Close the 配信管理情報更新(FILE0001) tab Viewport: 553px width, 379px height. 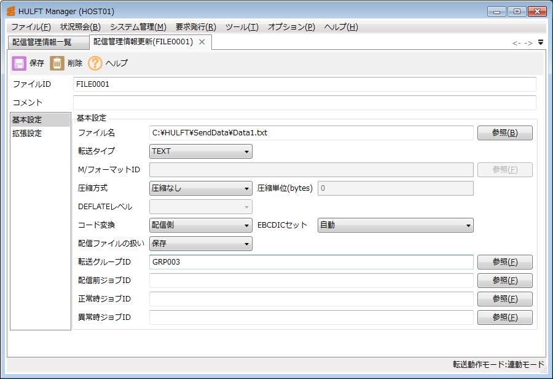pos(202,42)
